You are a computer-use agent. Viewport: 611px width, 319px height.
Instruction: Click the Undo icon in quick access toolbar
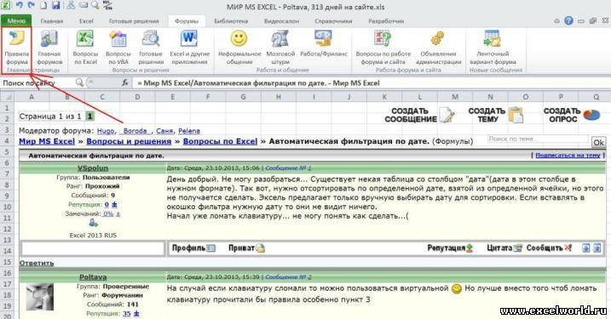[19, 5]
